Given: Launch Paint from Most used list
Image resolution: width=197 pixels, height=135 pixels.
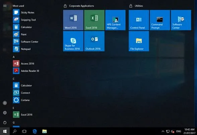Looking at the screenshot, I should 20,34.
